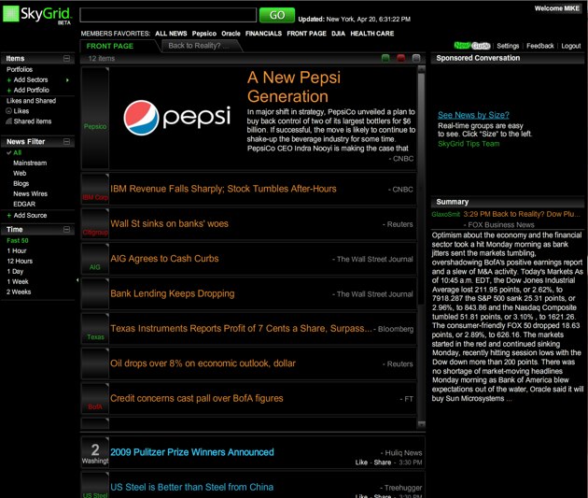Select the All news filter
The width and height of the screenshot is (588, 498).
point(17,152)
